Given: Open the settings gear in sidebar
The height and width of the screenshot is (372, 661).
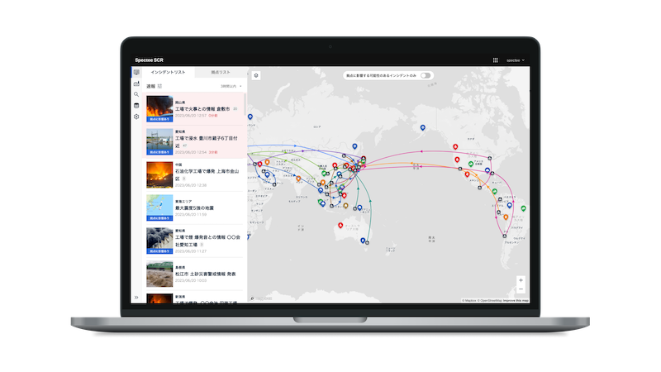Looking at the screenshot, I should click(136, 117).
